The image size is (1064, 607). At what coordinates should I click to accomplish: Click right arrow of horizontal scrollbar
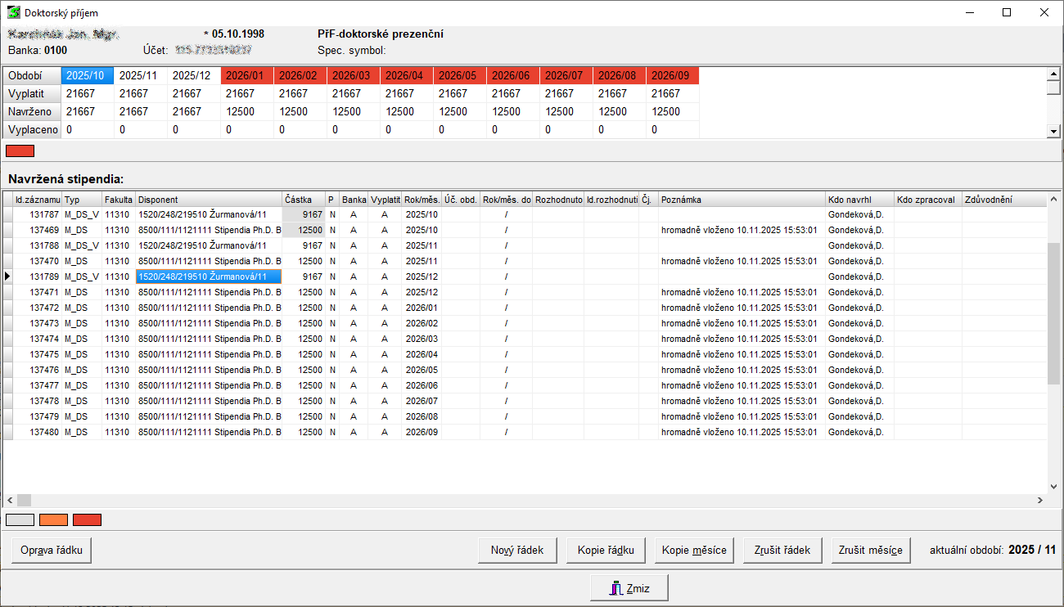[1040, 500]
